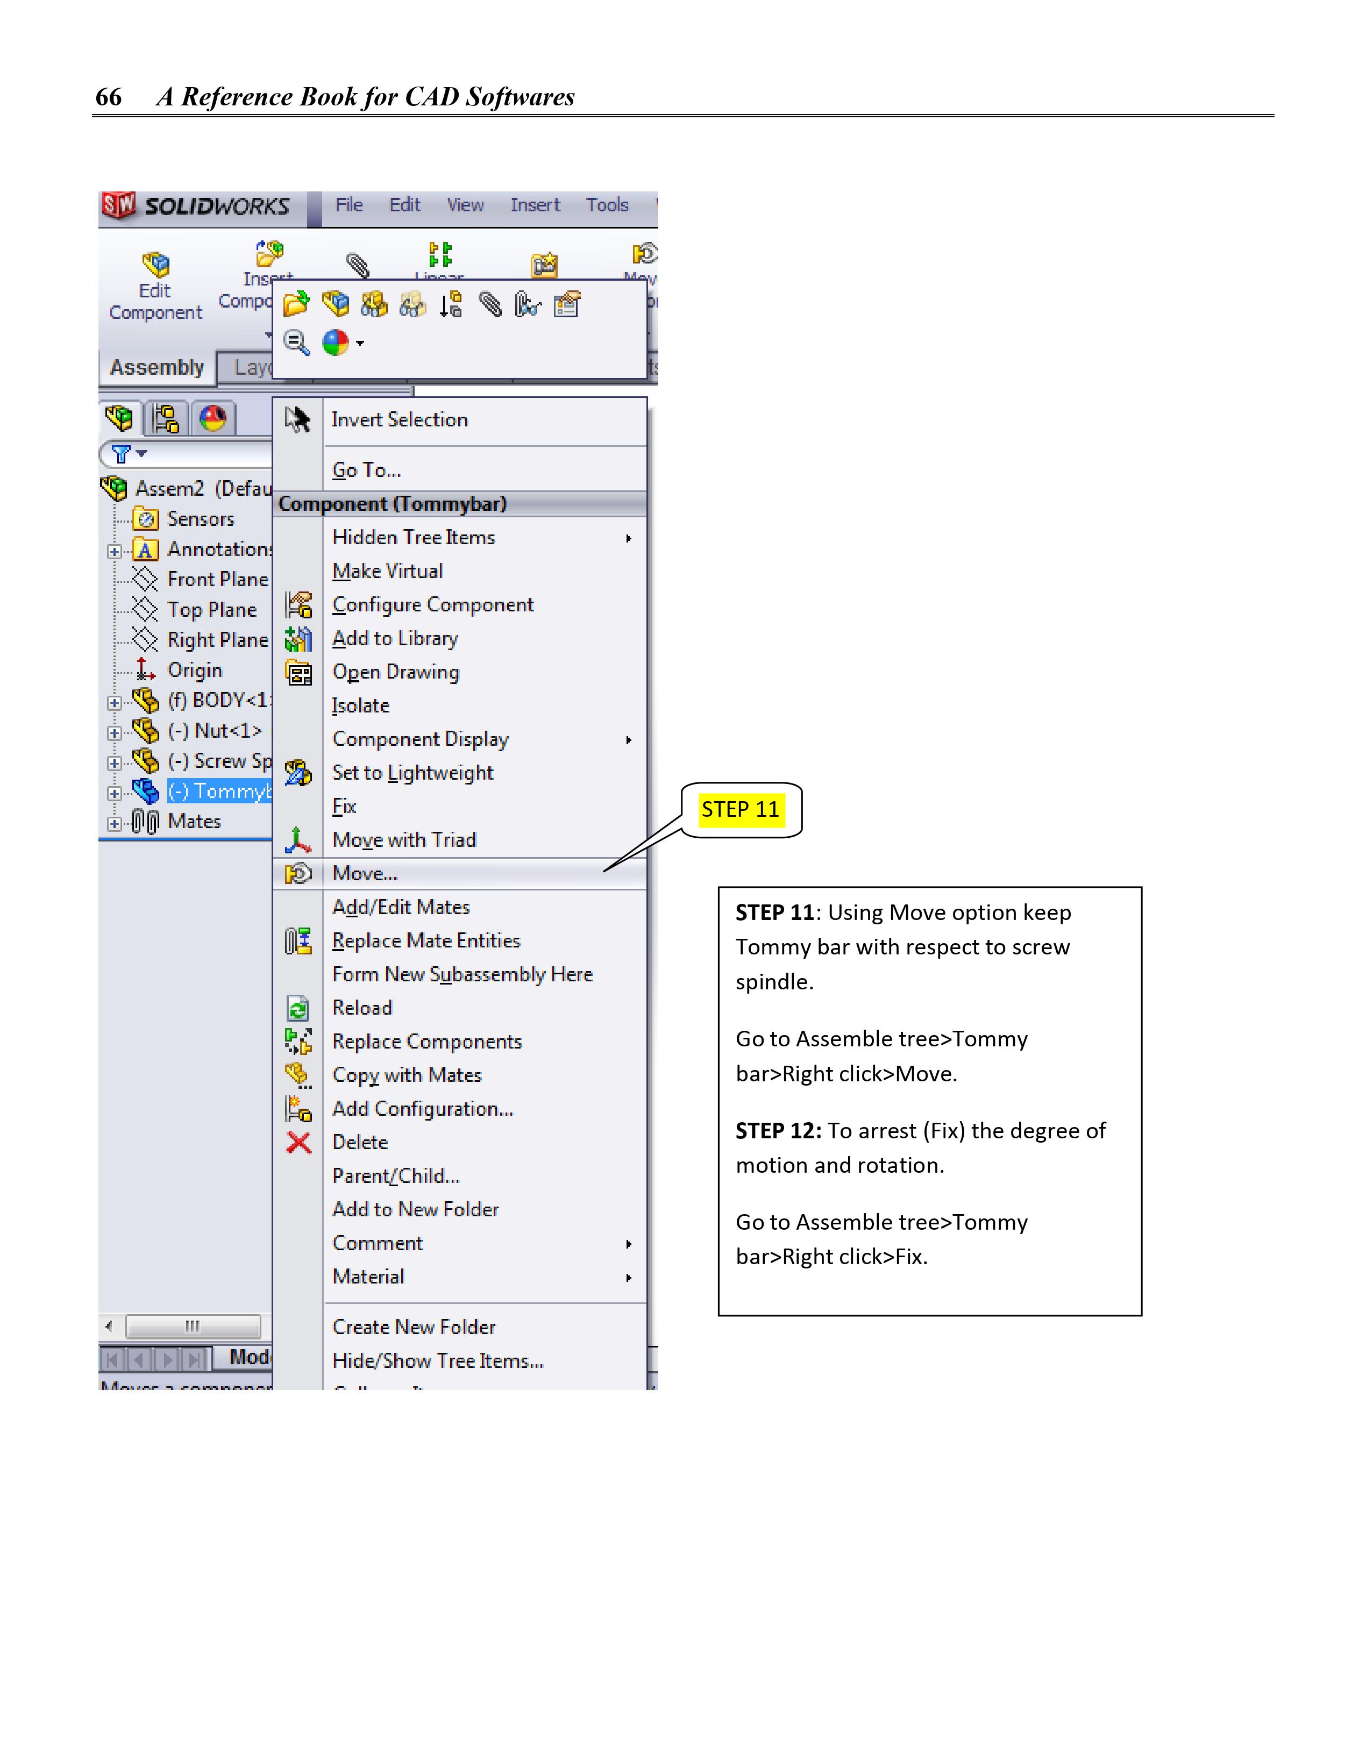Expand the Annotations tree node

115,551
